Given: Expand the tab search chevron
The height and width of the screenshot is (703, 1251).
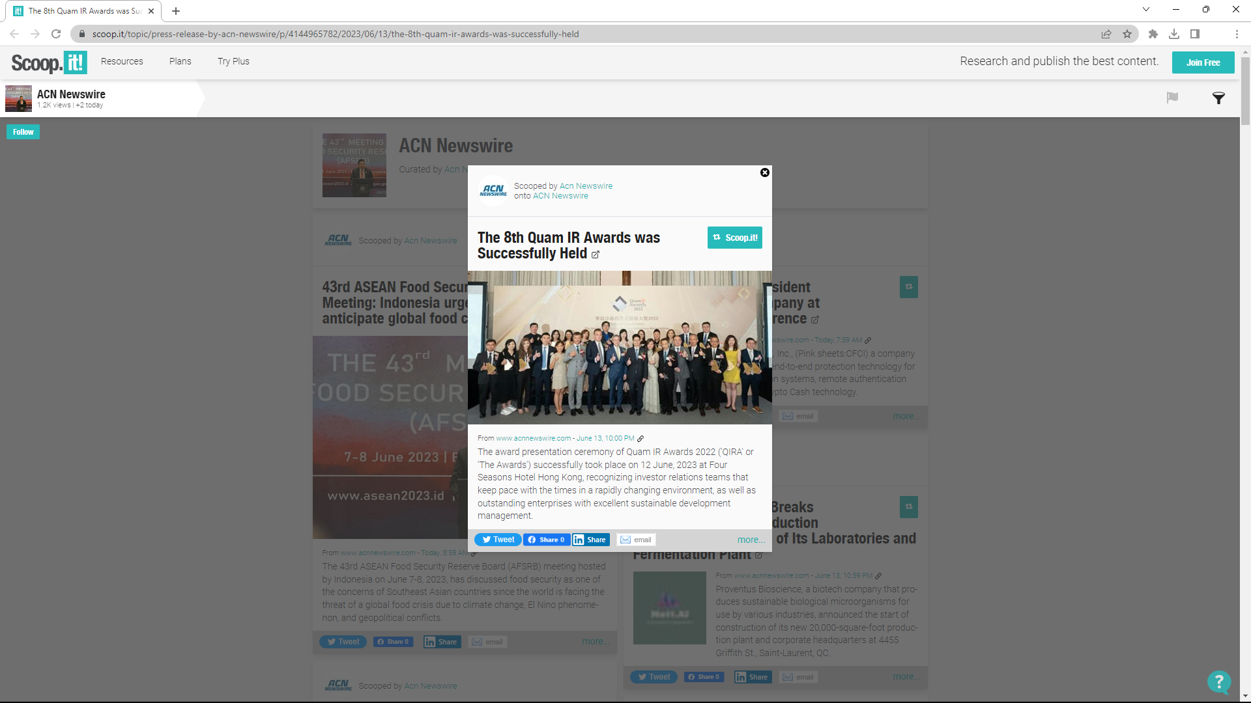Looking at the screenshot, I should click(1146, 9).
